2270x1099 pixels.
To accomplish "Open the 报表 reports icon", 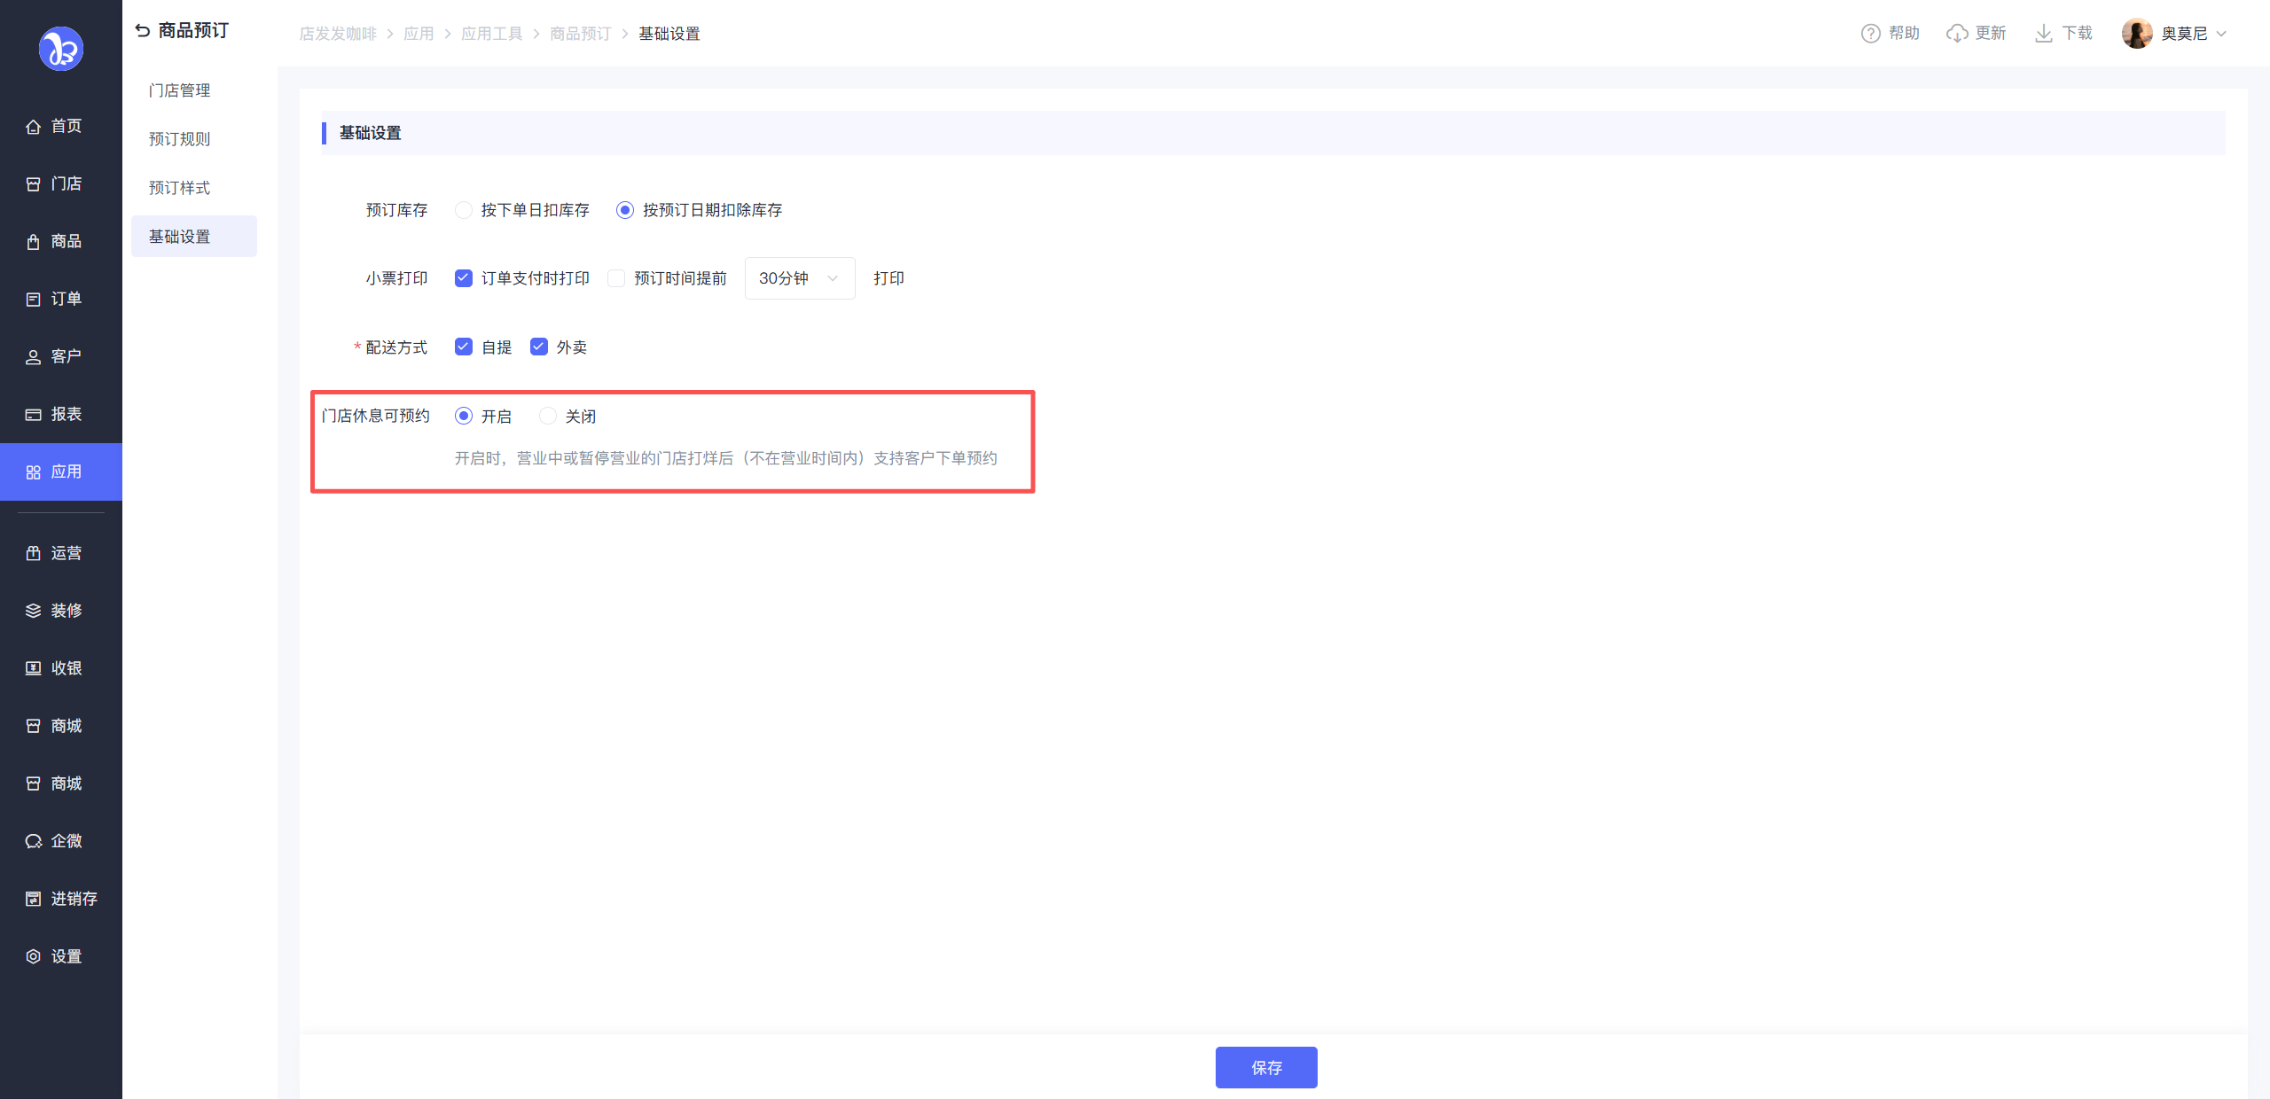I will (33, 415).
